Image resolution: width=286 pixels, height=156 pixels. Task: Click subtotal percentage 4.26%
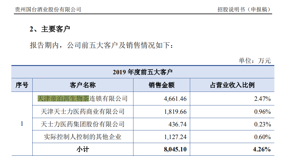pos(262,150)
